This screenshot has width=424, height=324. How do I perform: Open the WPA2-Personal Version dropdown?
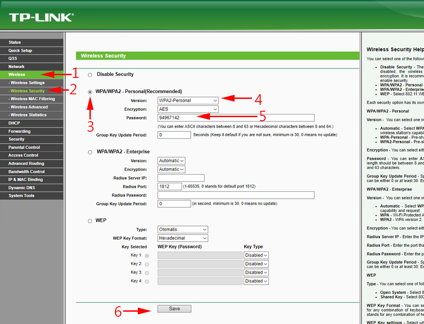[x=188, y=100]
